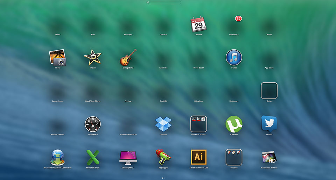This screenshot has width=336, height=180.
Task: Click the Notes label
Action: click(269, 34)
